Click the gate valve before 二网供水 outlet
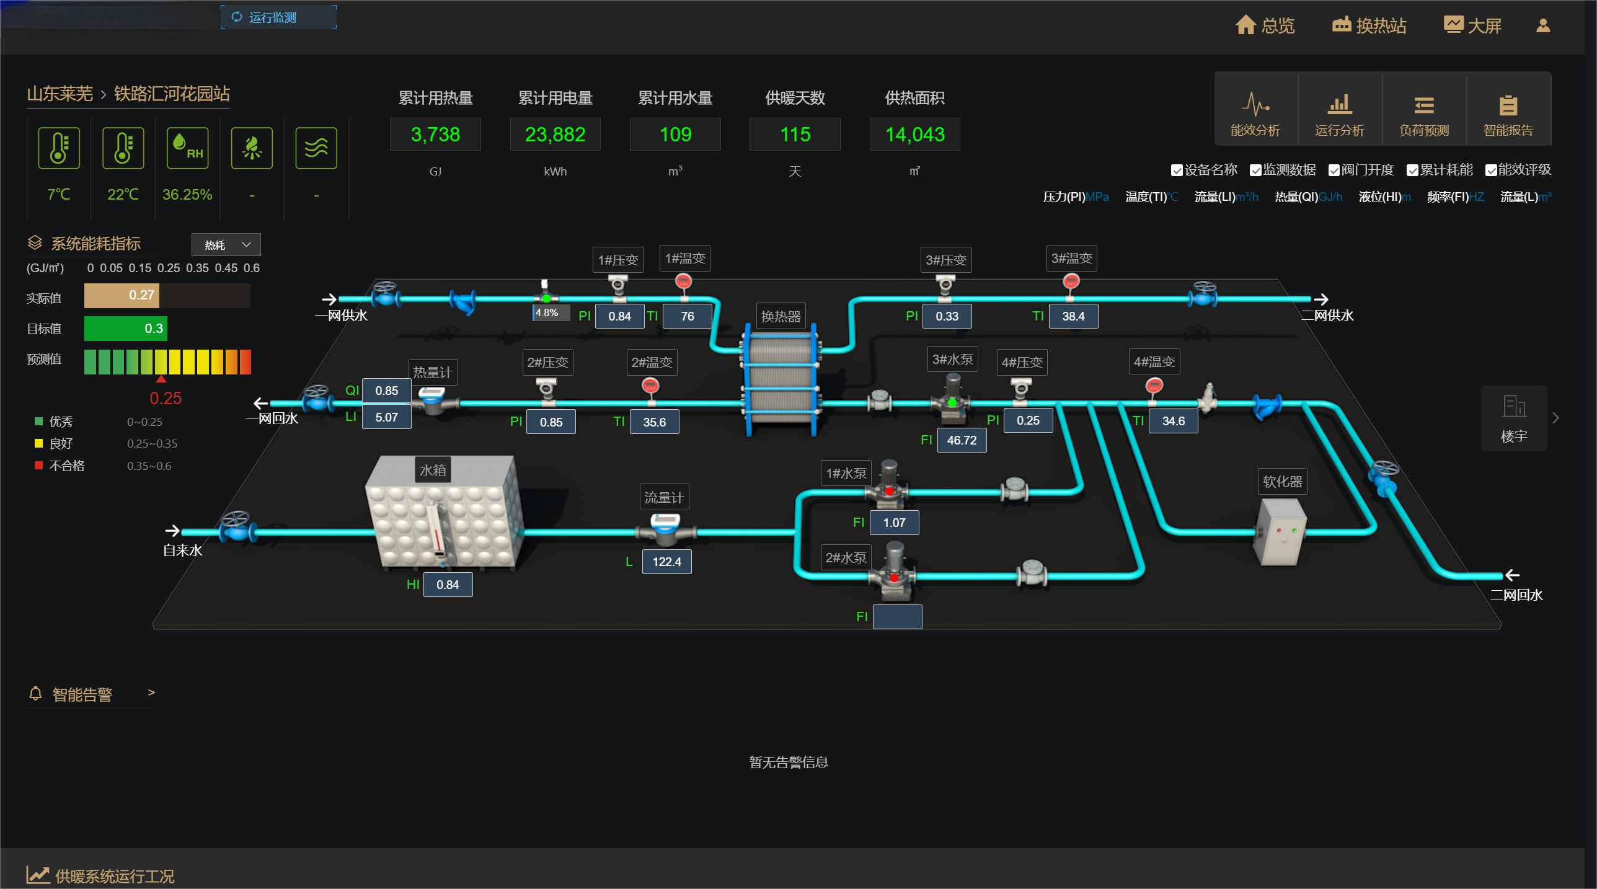The width and height of the screenshot is (1597, 889). 1203,294
